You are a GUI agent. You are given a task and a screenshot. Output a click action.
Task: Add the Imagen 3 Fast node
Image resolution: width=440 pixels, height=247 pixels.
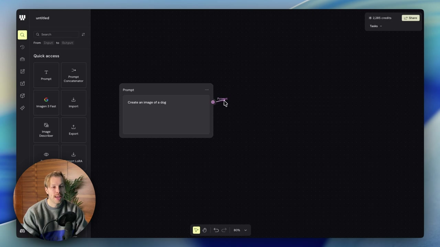pos(46,103)
